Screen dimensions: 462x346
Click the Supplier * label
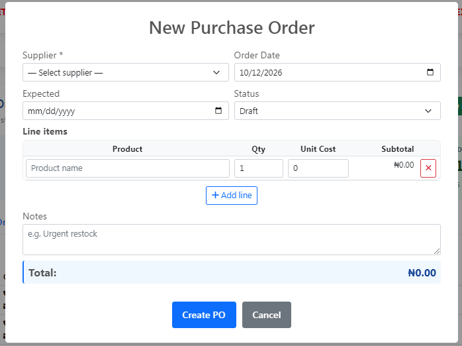tap(43, 55)
